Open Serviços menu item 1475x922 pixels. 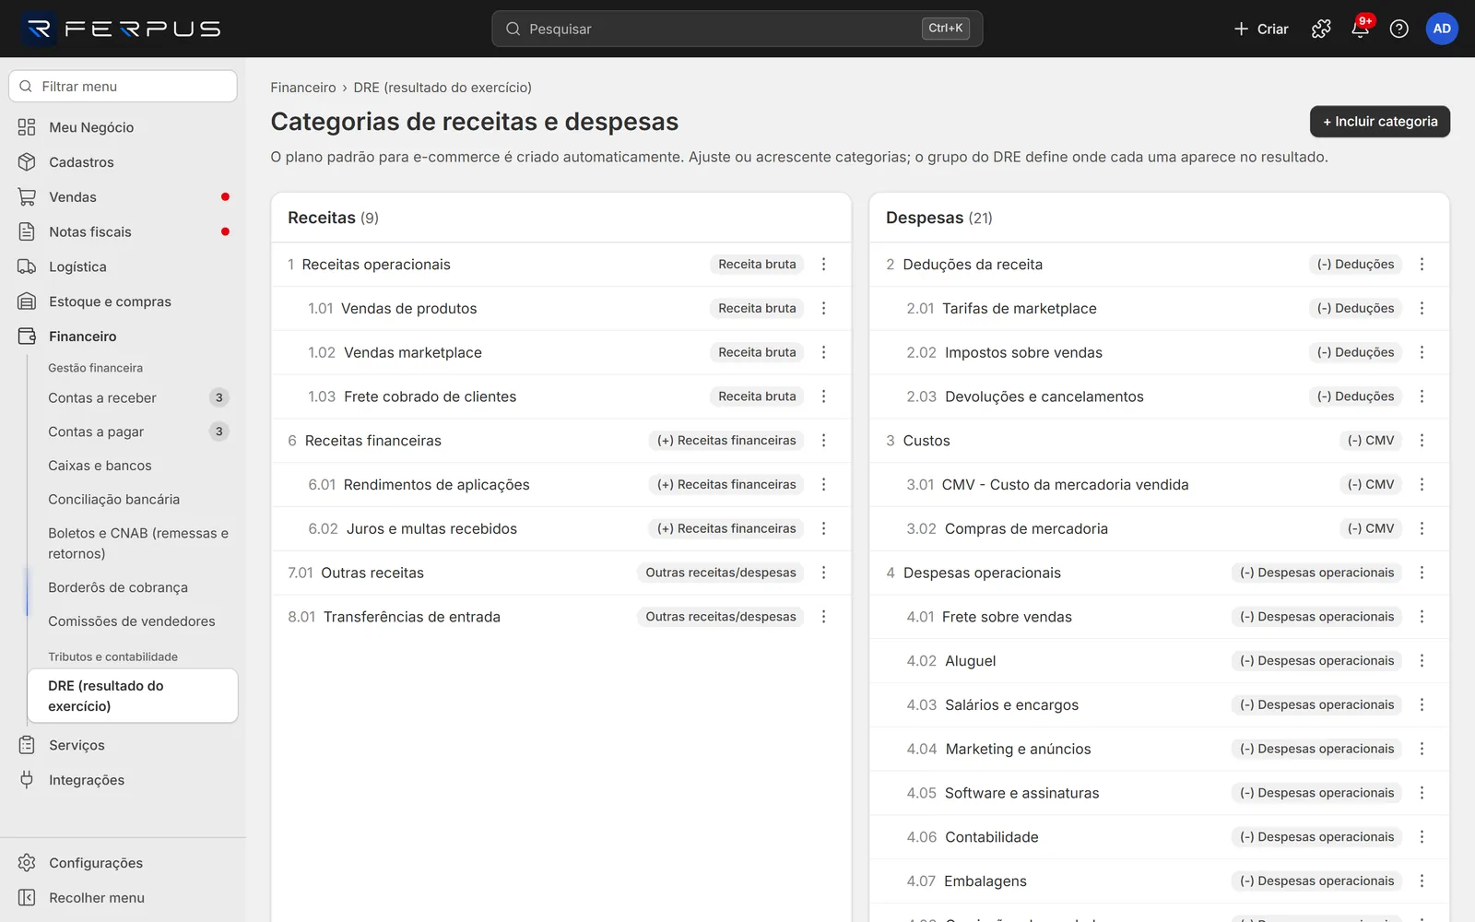coord(124,745)
